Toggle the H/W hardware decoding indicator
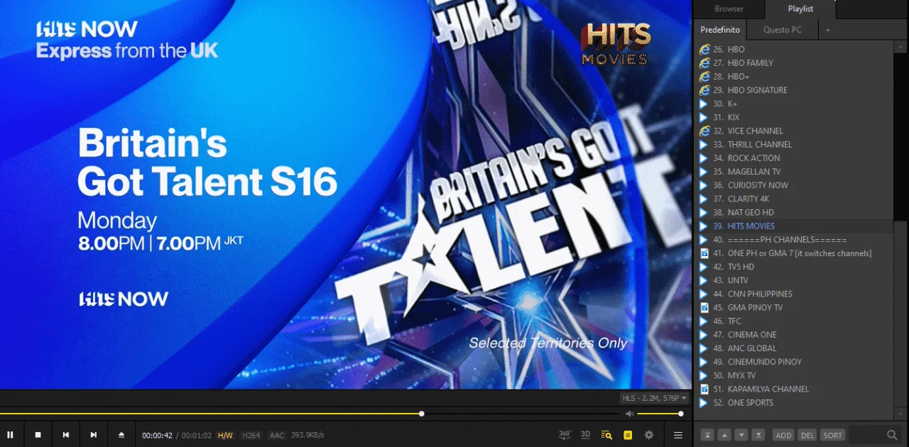Image resolution: width=909 pixels, height=447 pixels. point(225,435)
